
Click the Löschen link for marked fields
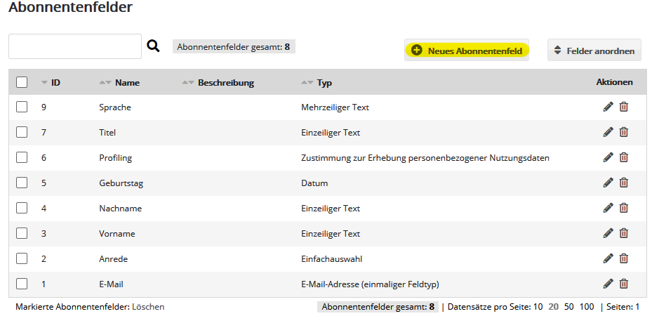coord(148,307)
